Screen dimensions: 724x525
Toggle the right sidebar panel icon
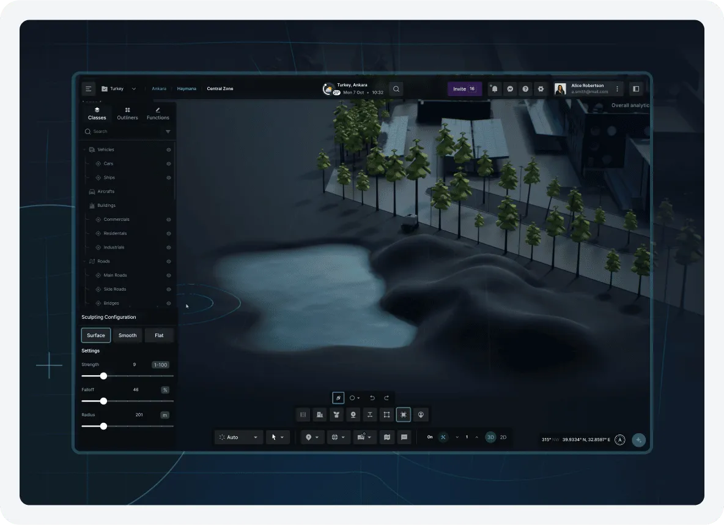tap(636, 89)
